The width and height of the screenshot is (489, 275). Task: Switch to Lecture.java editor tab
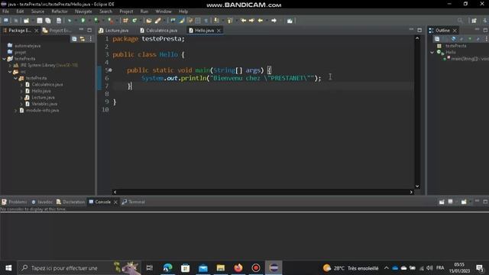pos(114,31)
